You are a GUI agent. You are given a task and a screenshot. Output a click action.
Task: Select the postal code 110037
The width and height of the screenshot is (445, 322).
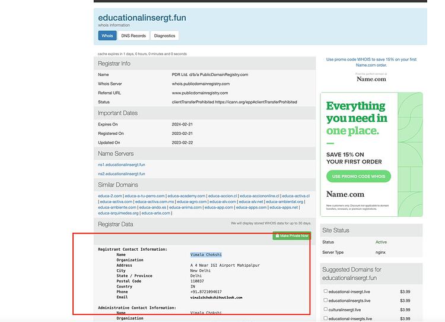tap(197, 281)
